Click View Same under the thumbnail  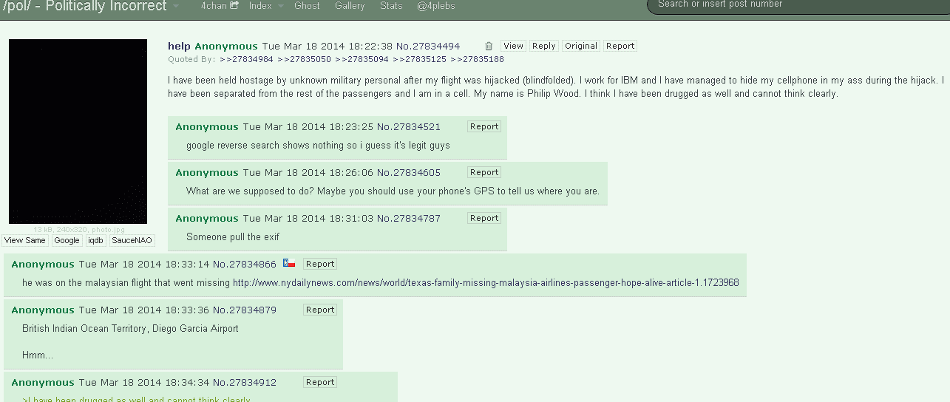tap(24, 240)
